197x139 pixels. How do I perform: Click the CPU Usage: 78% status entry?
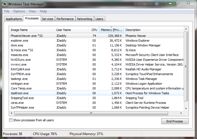[x=45, y=134]
